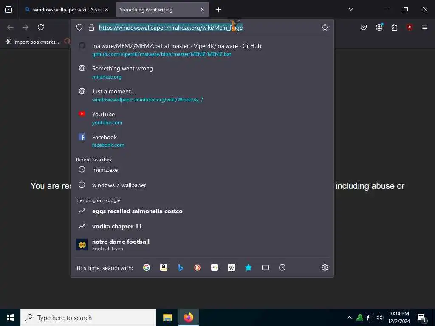Search this time with DuckDuckGo

197,267
